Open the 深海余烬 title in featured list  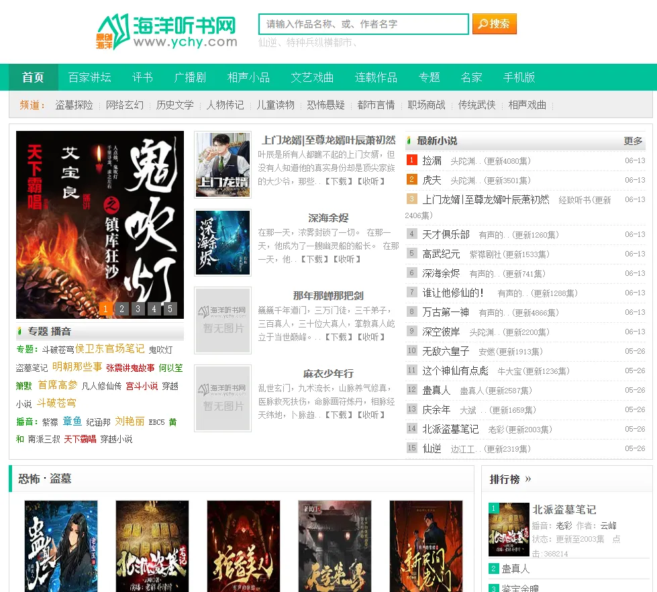(x=328, y=218)
